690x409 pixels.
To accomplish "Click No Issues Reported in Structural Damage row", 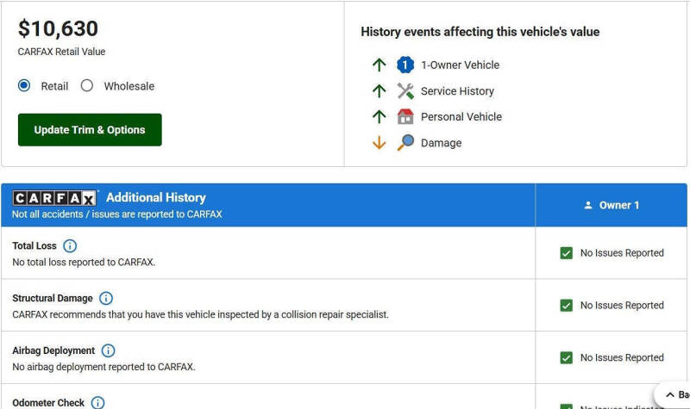I will (622, 306).
